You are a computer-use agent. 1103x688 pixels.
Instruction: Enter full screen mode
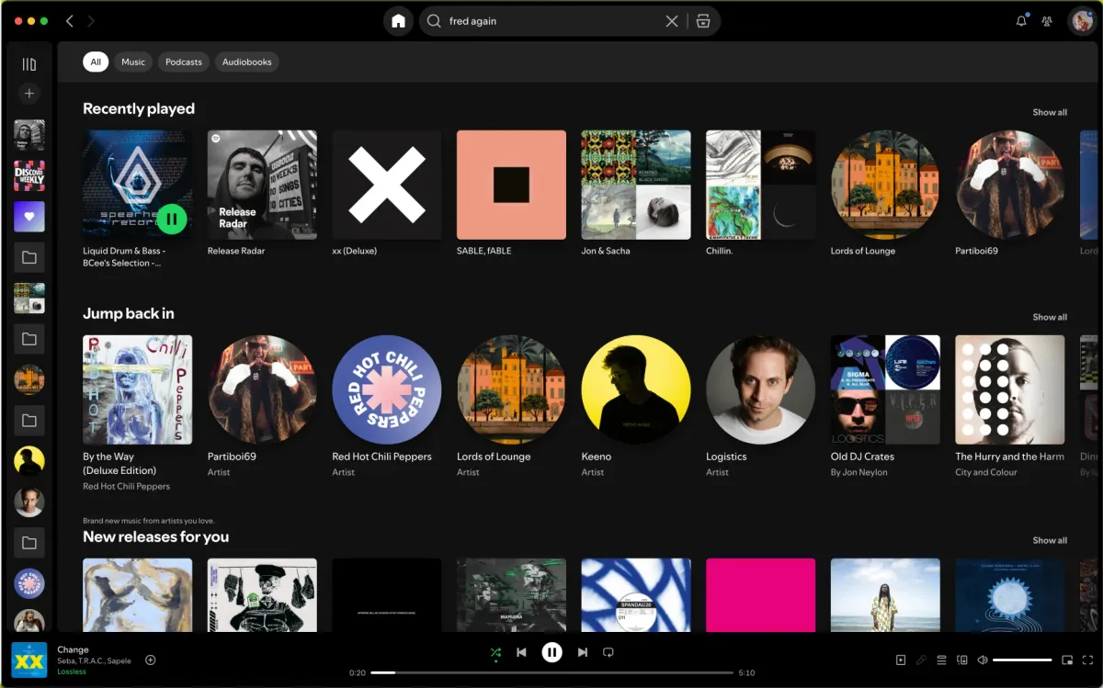click(x=1088, y=660)
